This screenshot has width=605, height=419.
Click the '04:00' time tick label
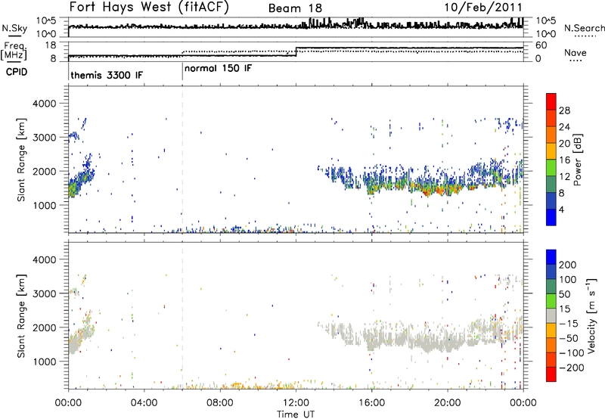(x=144, y=402)
